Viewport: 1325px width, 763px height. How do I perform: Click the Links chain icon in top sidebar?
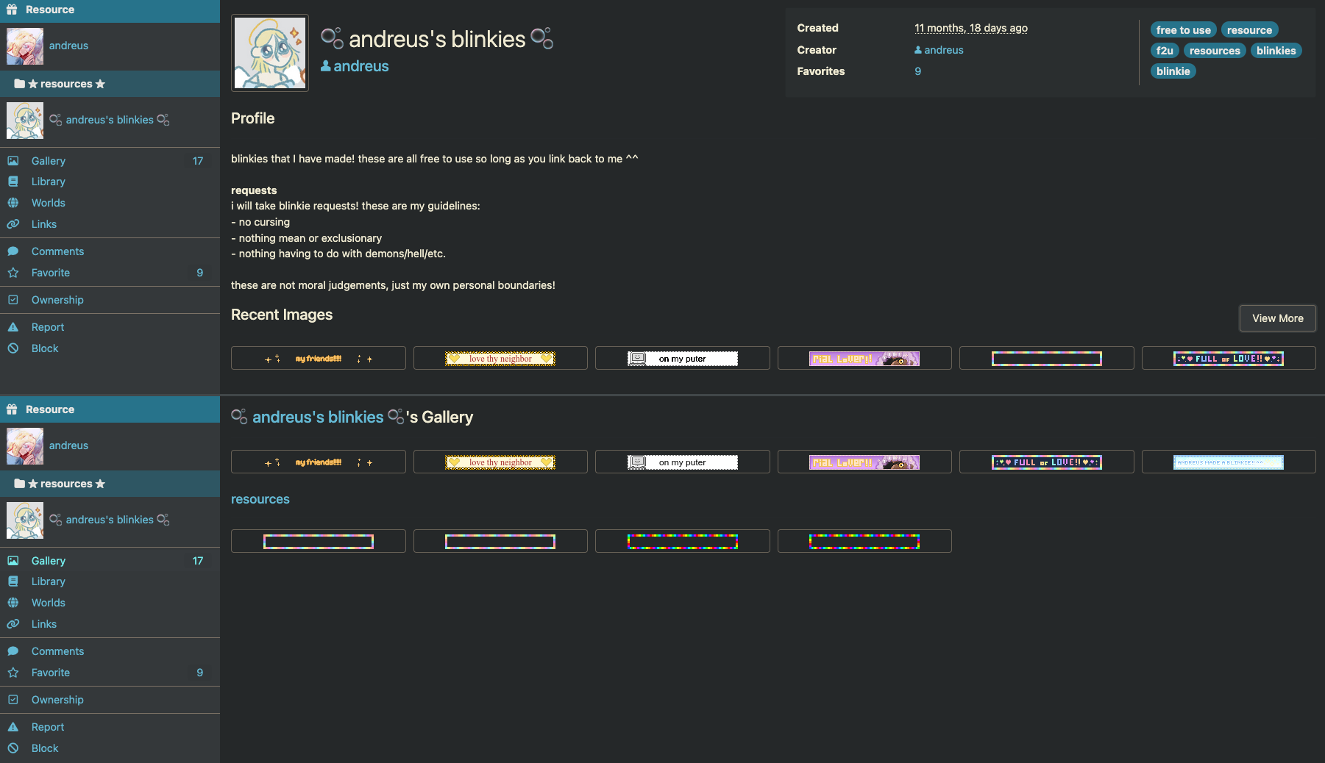pyautogui.click(x=13, y=224)
